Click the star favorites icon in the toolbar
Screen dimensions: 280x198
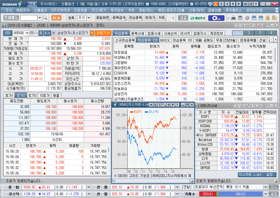pyautogui.click(x=275, y=18)
